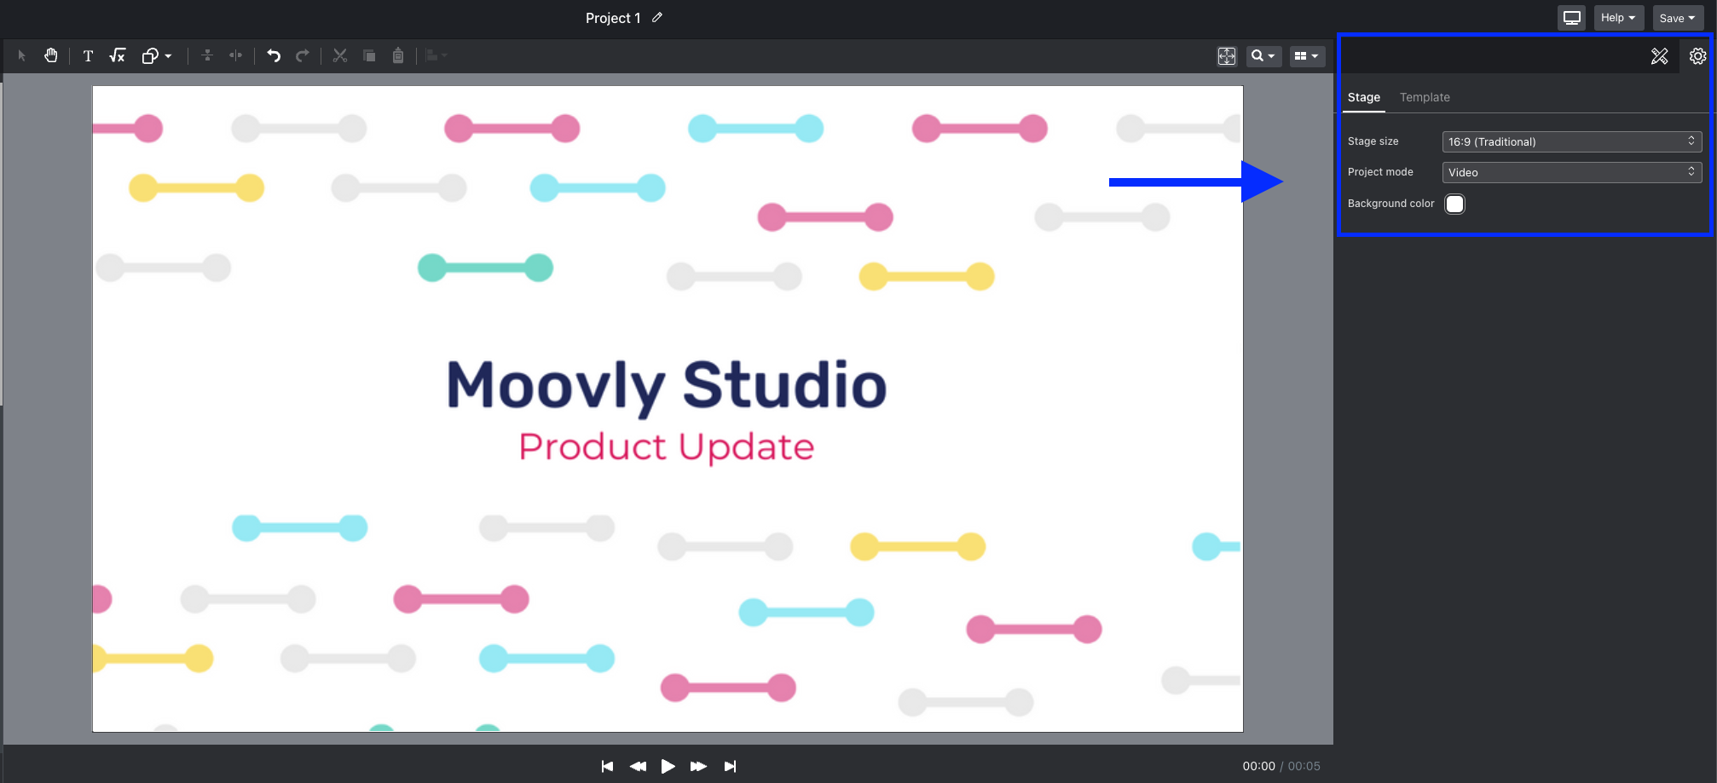
Task: Play the video preview
Action: click(668, 766)
